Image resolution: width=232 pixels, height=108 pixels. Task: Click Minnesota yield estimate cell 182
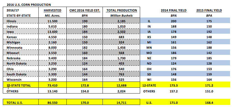(x=85, y=48)
